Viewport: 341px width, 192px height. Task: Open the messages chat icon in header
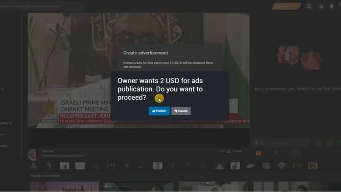coord(321,6)
